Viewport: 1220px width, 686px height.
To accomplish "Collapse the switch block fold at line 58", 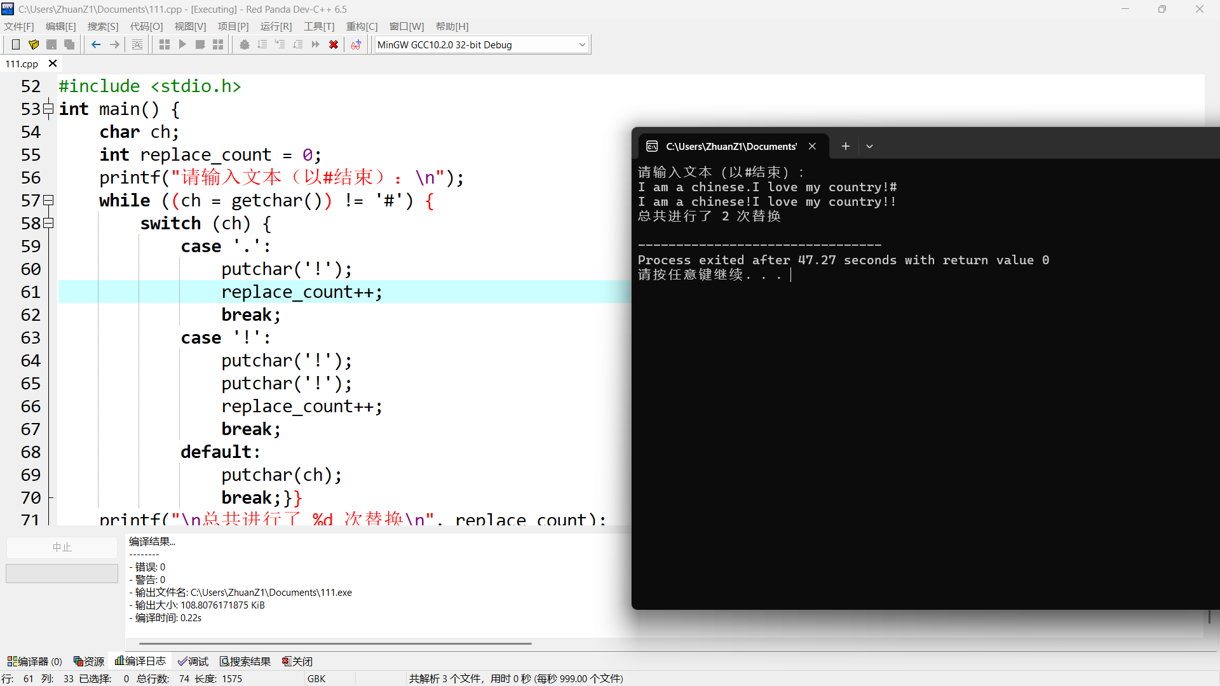I will tap(48, 224).
